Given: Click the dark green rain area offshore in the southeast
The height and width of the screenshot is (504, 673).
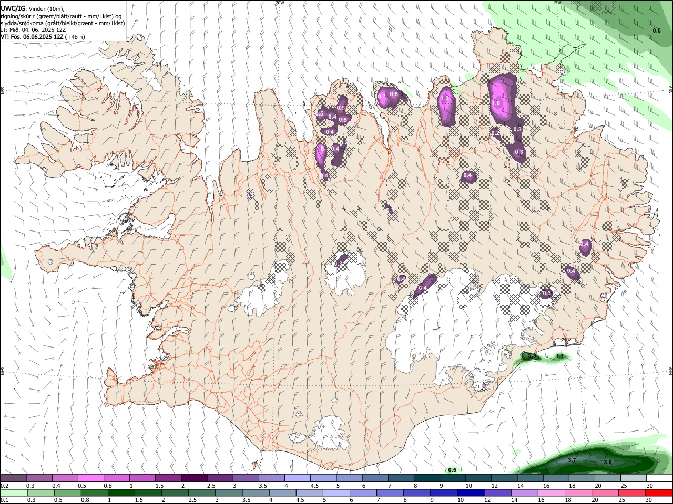Looking at the screenshot, I should point(589,461).
